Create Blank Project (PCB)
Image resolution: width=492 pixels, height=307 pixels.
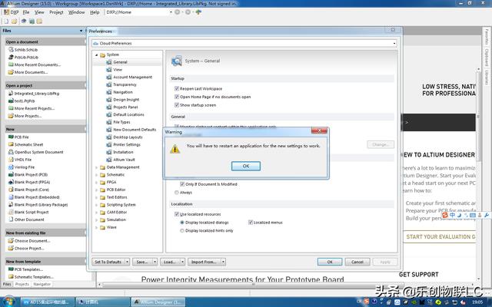pyautogui.click(x=31, y=174)
